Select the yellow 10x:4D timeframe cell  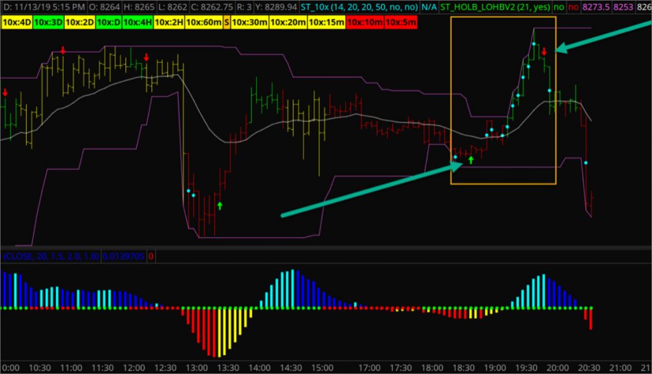17,21
